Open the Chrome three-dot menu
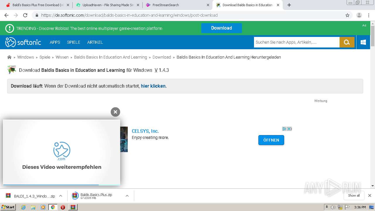 [x=369, y=15]
